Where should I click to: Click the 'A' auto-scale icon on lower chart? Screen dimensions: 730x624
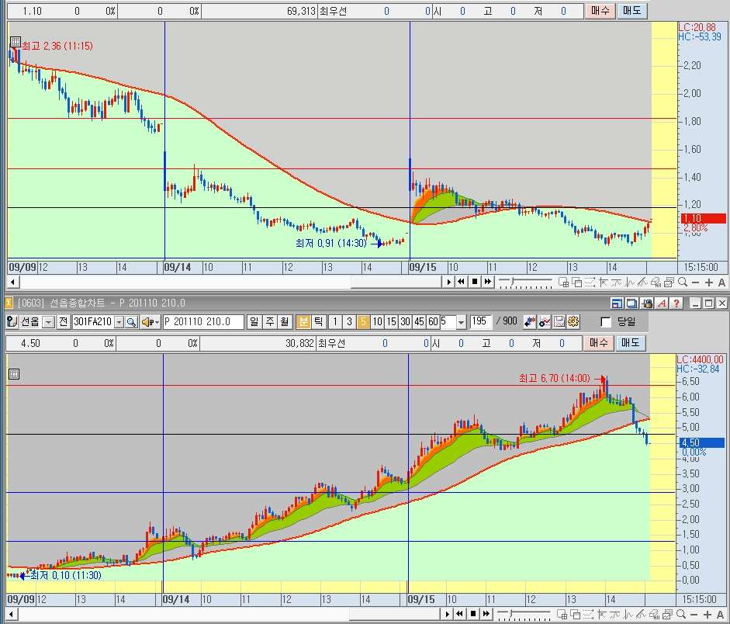(x=721, y=615)
